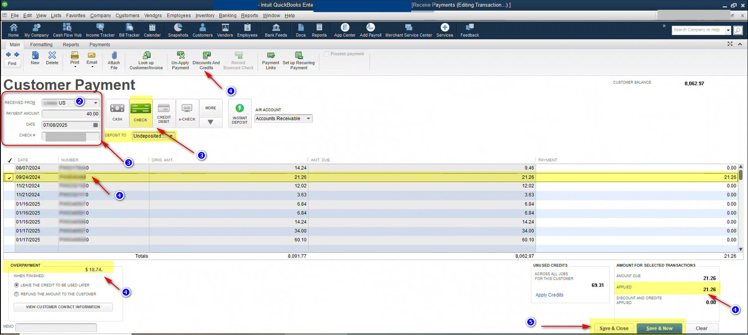This screenshot has width=748, height=335.
Task: Open the Company menu
Action: pos(101,15)
